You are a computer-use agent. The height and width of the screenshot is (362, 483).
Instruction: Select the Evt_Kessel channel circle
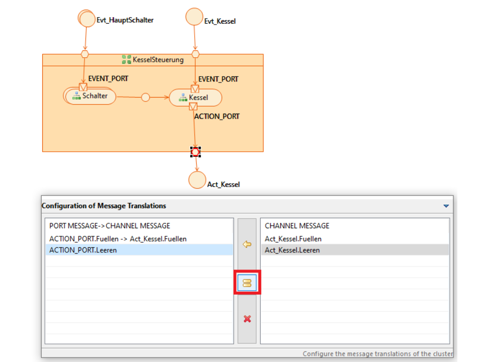[x=194, y=17]
